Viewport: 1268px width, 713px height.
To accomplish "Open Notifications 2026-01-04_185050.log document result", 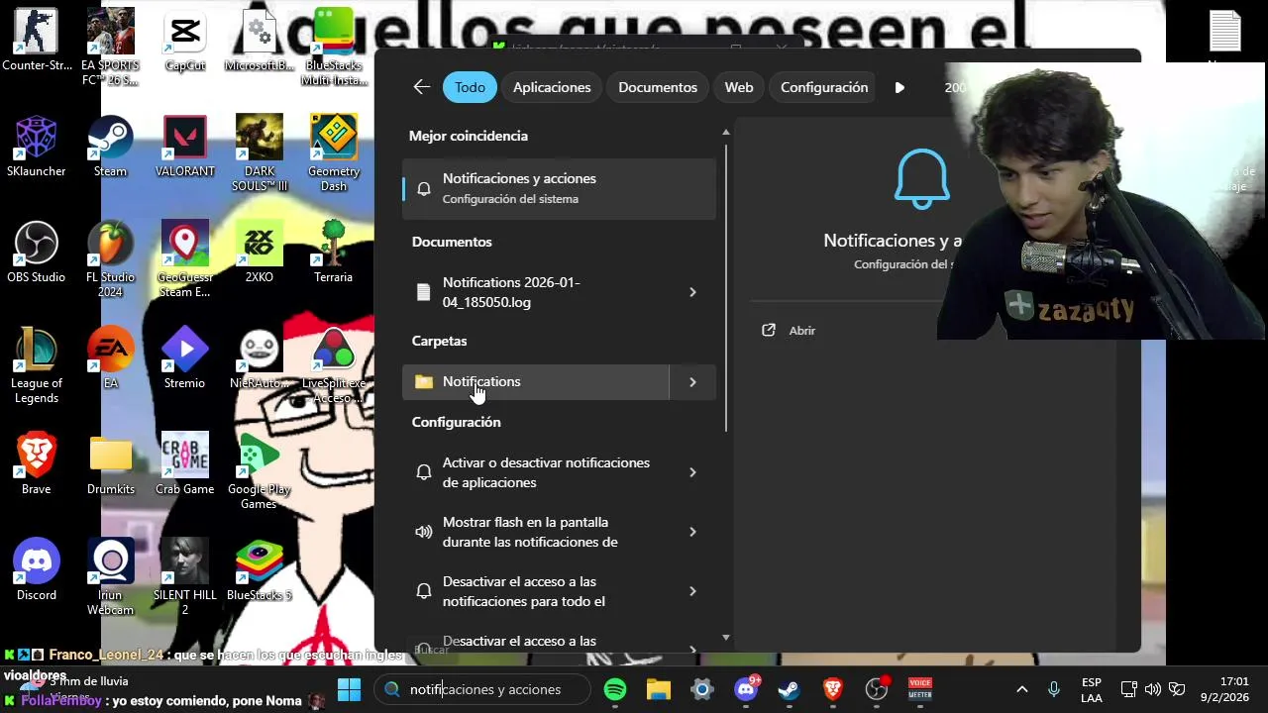I will point(535,292).
